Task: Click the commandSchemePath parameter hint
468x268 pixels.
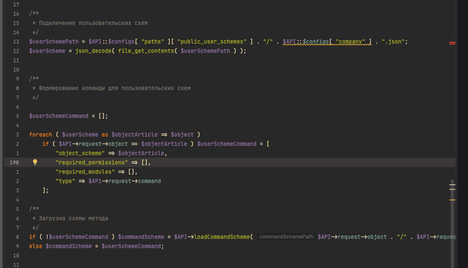Action: point(286,237)
